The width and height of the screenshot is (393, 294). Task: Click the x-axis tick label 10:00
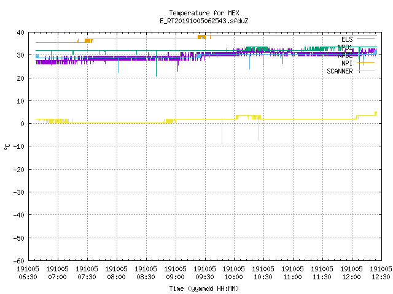pos(233,277)
